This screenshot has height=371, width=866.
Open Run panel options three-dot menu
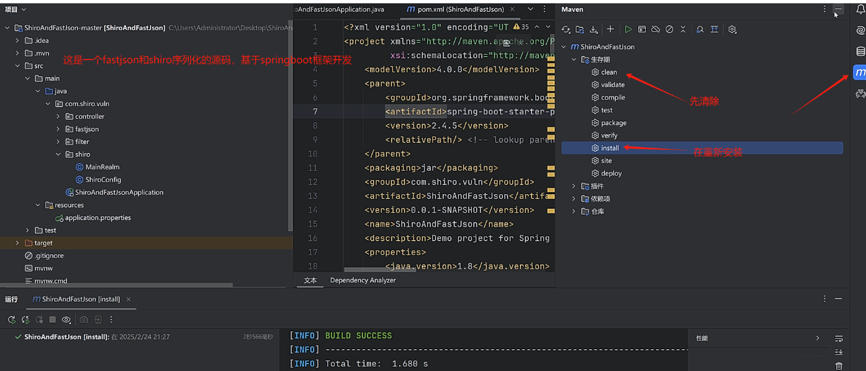click(824, 299)
